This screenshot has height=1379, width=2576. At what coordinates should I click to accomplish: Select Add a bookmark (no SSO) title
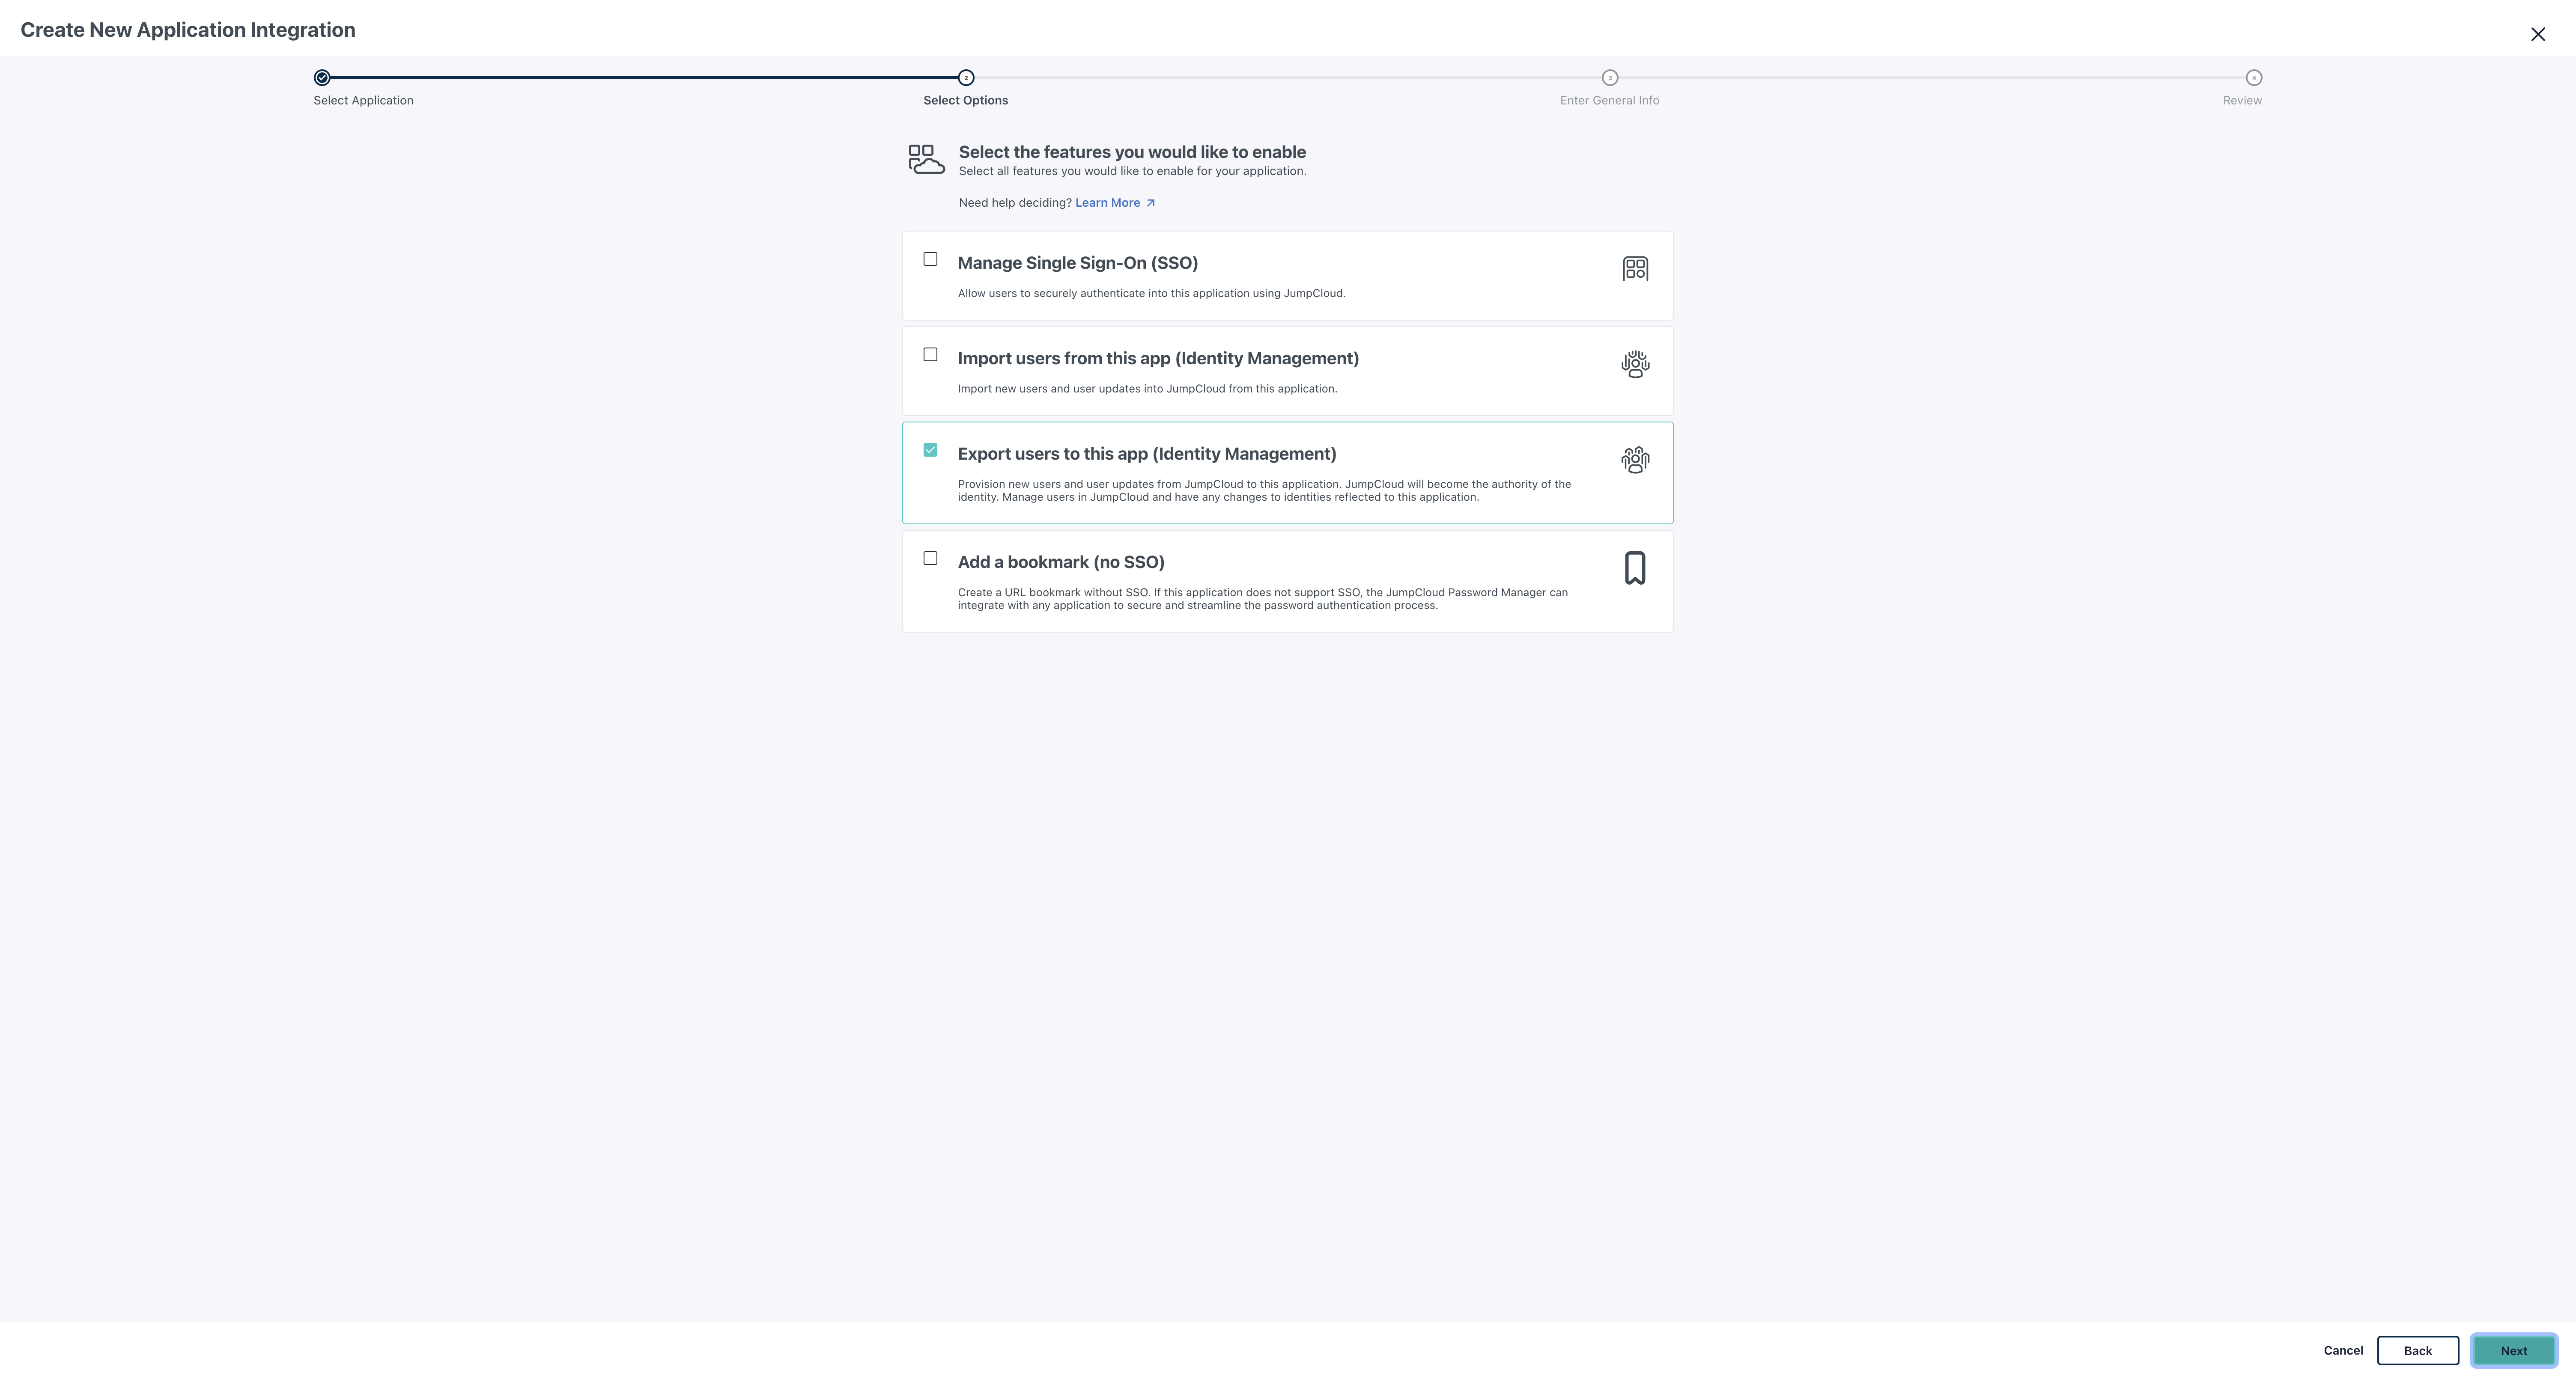pos(1061,562)
